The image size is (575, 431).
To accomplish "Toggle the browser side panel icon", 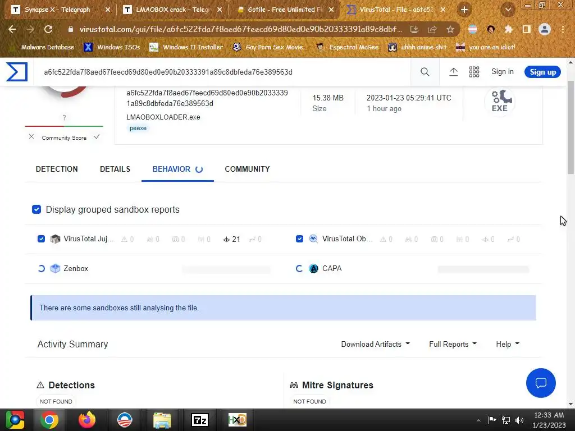I will 527,29.
